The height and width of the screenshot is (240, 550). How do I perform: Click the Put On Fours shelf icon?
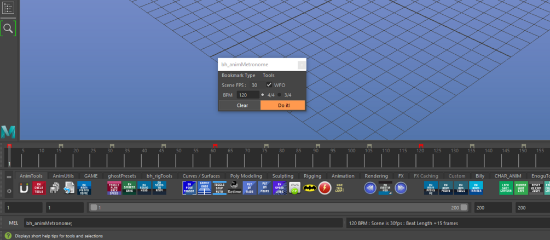[264, 188]
